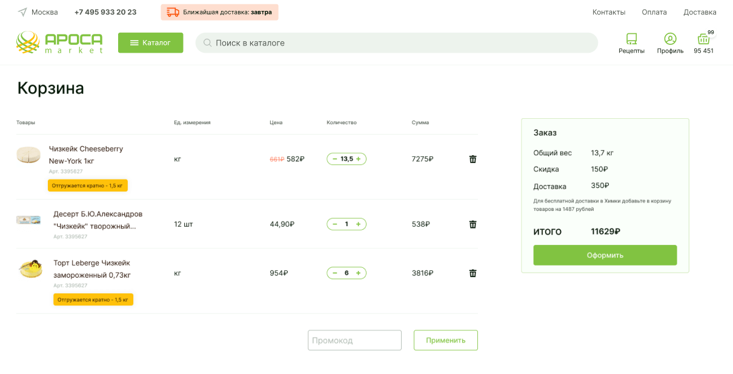Increase quantity of Десерт Б.Ю.Александров

point(358,224)
